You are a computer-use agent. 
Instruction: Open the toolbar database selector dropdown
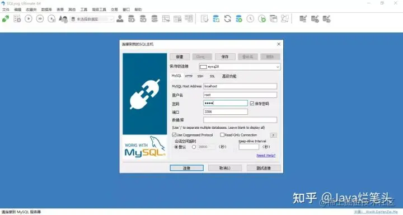[x=111, y=19]
